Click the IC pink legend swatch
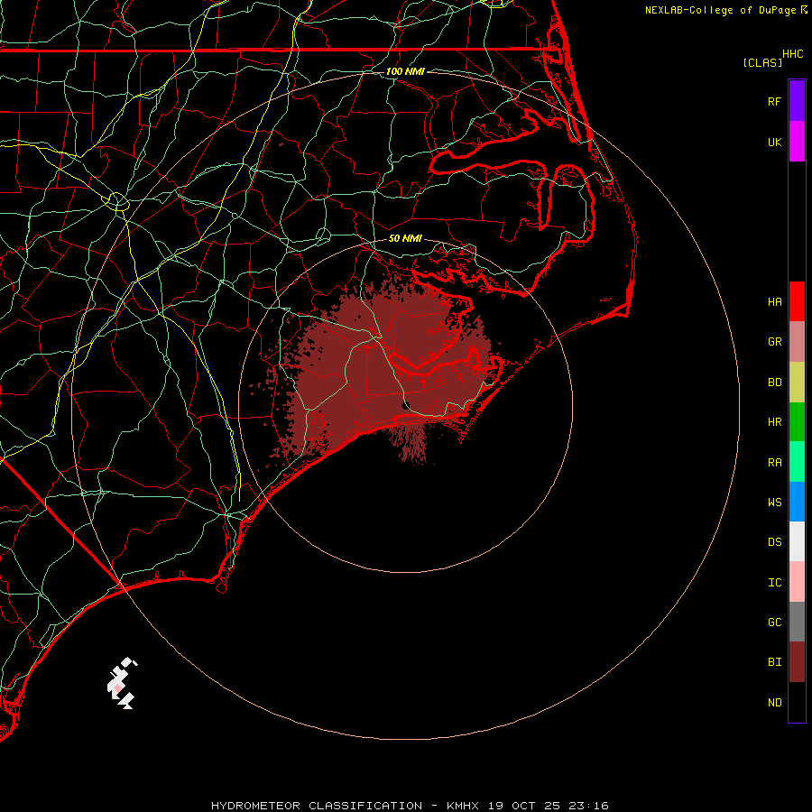812x812 pixels. [797, 582]
